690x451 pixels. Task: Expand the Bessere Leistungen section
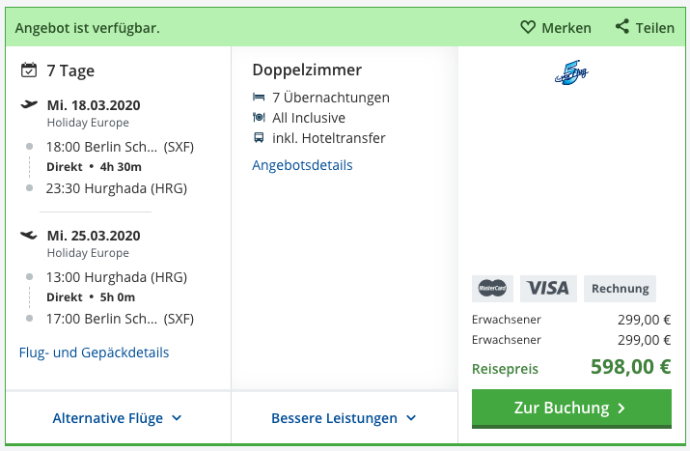point(345,418)
